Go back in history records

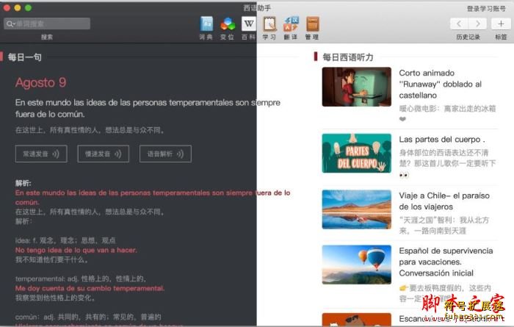click(459, 24)
